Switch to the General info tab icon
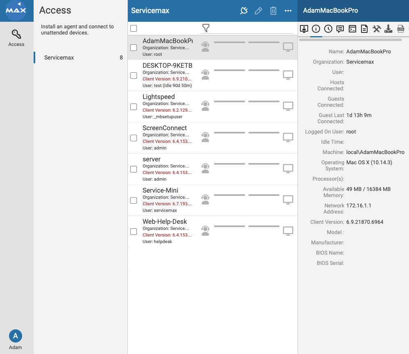The width and height of the screenshot is (409, 354). click(x=316, y=29)
